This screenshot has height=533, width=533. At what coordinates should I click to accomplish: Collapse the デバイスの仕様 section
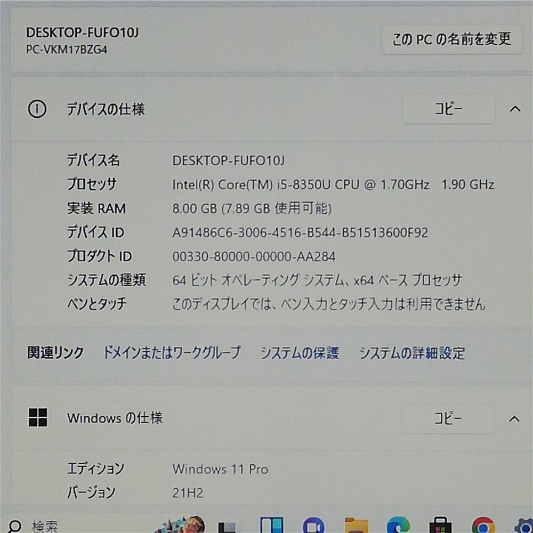(514, 109)
